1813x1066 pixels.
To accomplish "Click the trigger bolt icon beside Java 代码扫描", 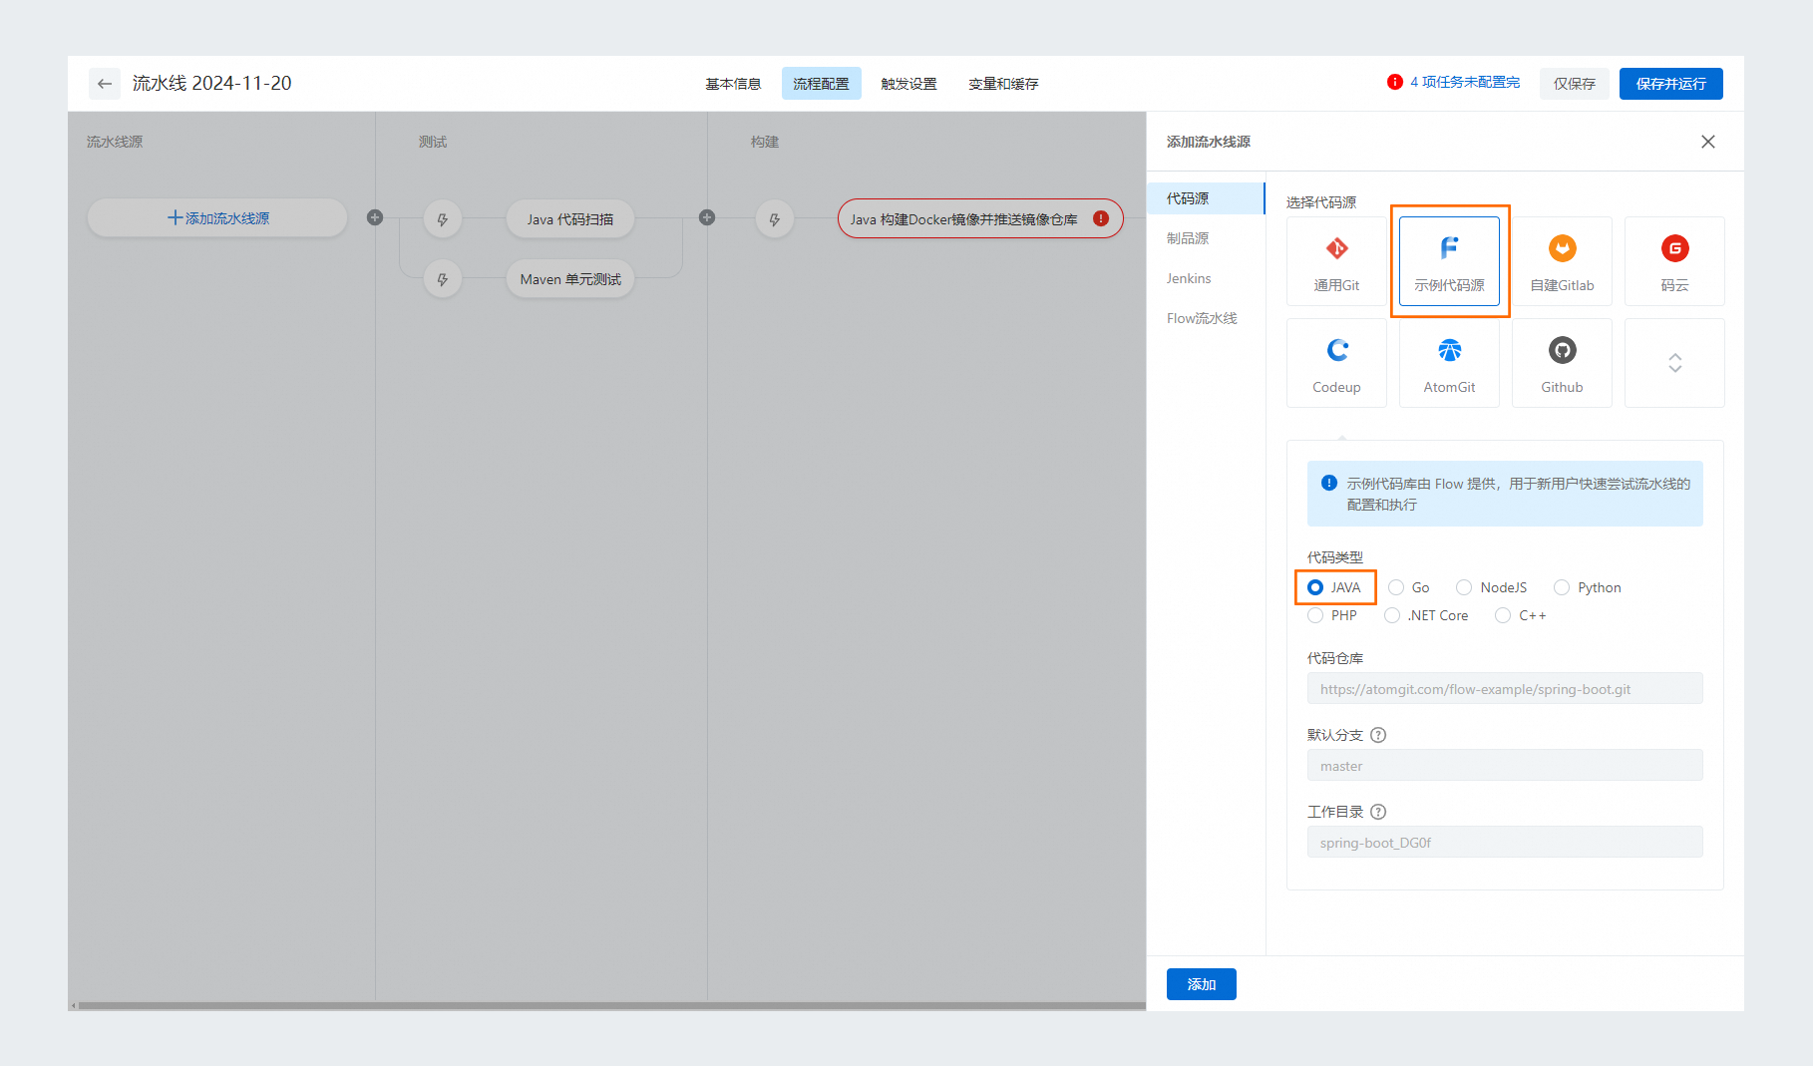I will (443, 219).
